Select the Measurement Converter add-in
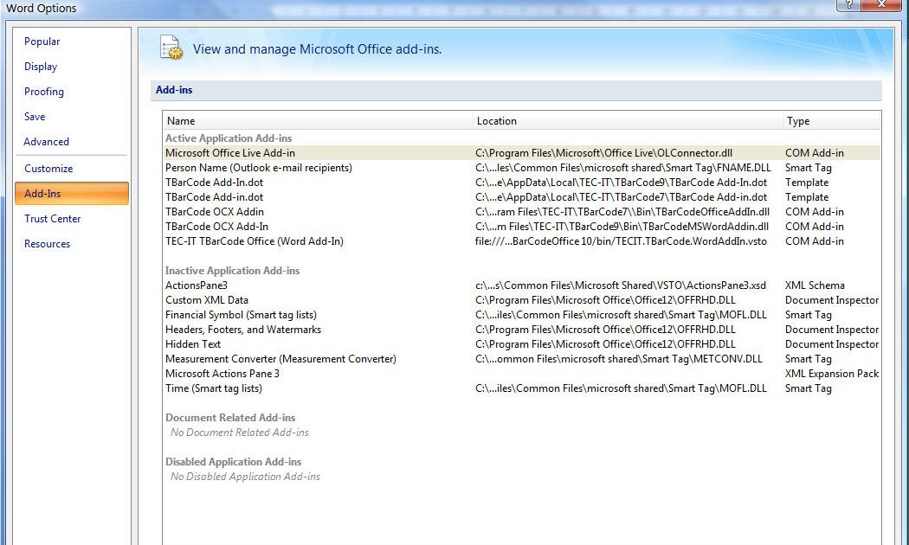The width and height of the screenshot is (909, 545). tap(522, 359)
